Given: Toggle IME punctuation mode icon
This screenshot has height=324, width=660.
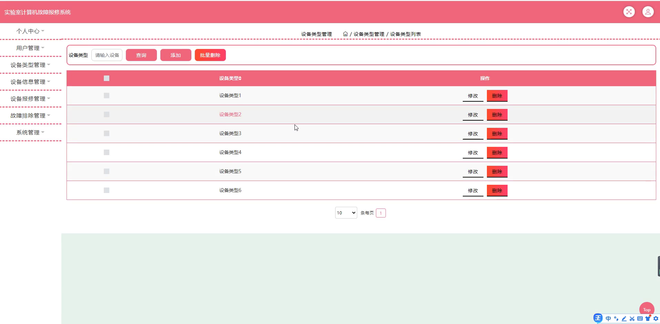Looking at the screenshot, I should point(616,318).
